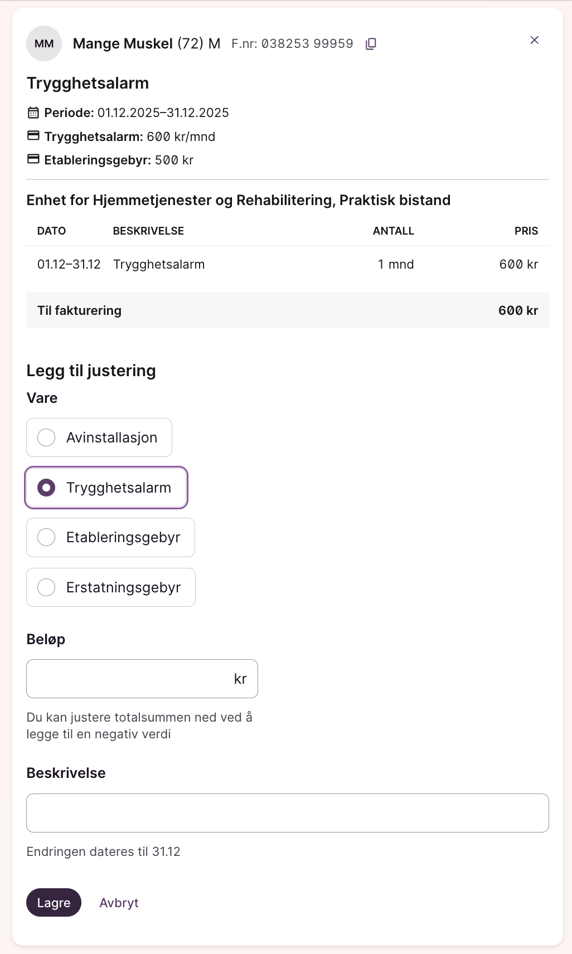Click the calendar icon beside Periode
Image resolution: width=572 pixels, height=954 pixels.
(x=33, y=113)
